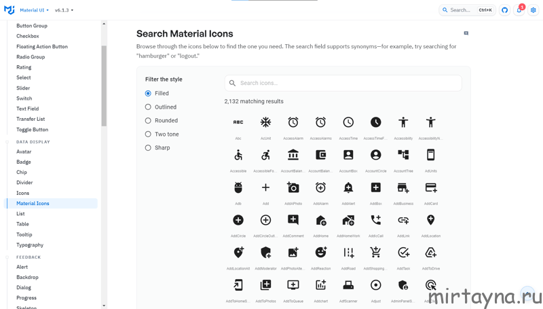Click the sidebar scroll up arrow
The height and width of the screenshot is (309, 543).
[x=104, y=24]
